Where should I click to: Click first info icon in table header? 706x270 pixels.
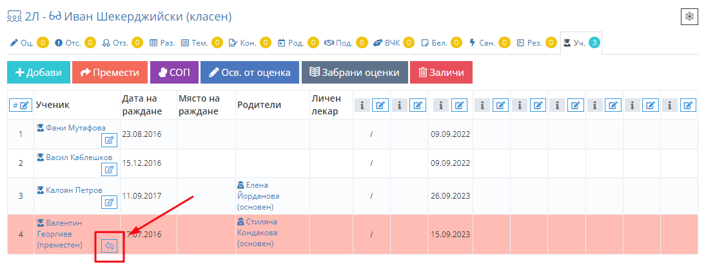362,105
